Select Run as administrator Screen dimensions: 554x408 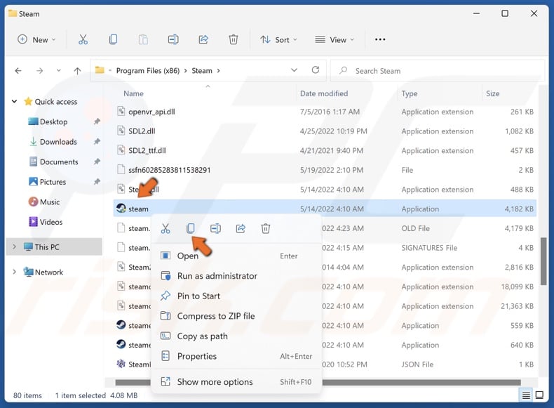(217, 276)
